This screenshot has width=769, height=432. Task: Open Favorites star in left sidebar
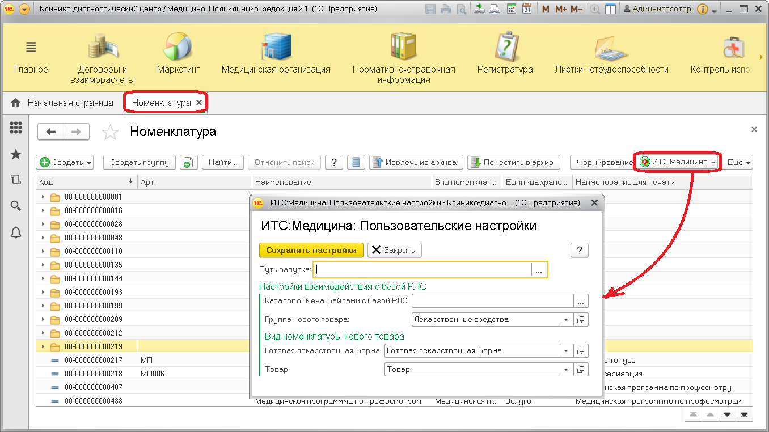pos(16,154)
